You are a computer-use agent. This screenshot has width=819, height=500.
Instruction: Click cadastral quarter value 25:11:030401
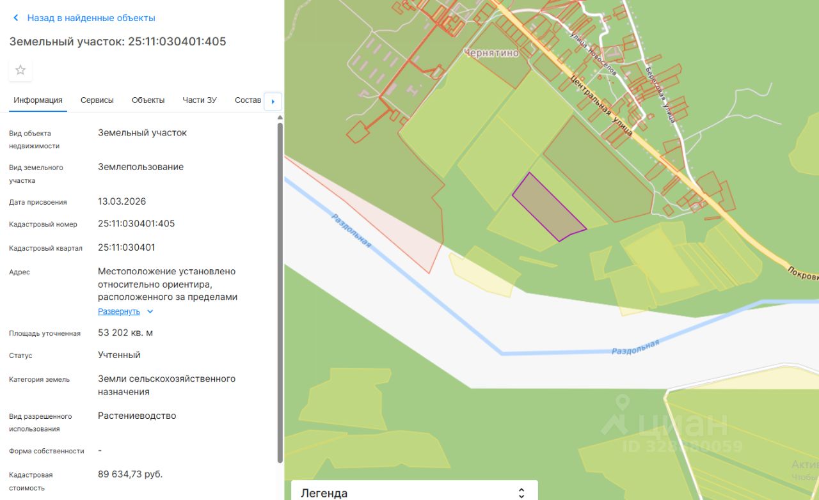(127, 247)
